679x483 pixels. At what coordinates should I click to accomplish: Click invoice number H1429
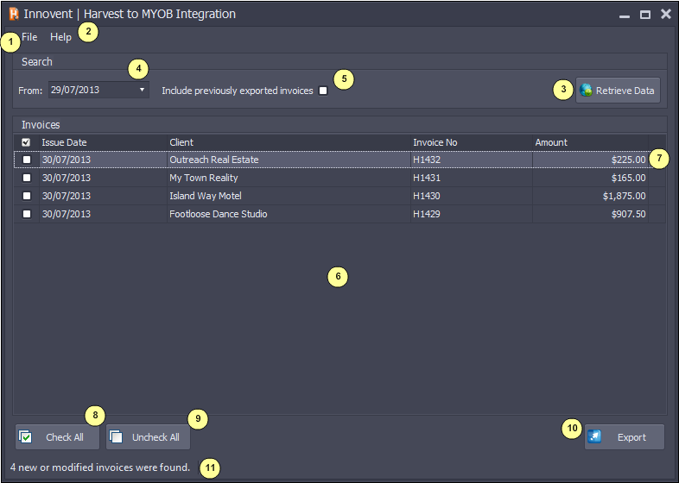pyautogui.click(x=427, y=214)
